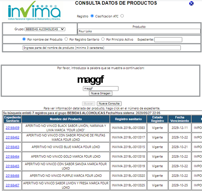Open expediente link 20166462

tap(12, 137)
